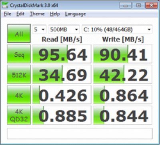Select the 4K write result 0.864
This screenshot has height=145, width=160.
123,95
